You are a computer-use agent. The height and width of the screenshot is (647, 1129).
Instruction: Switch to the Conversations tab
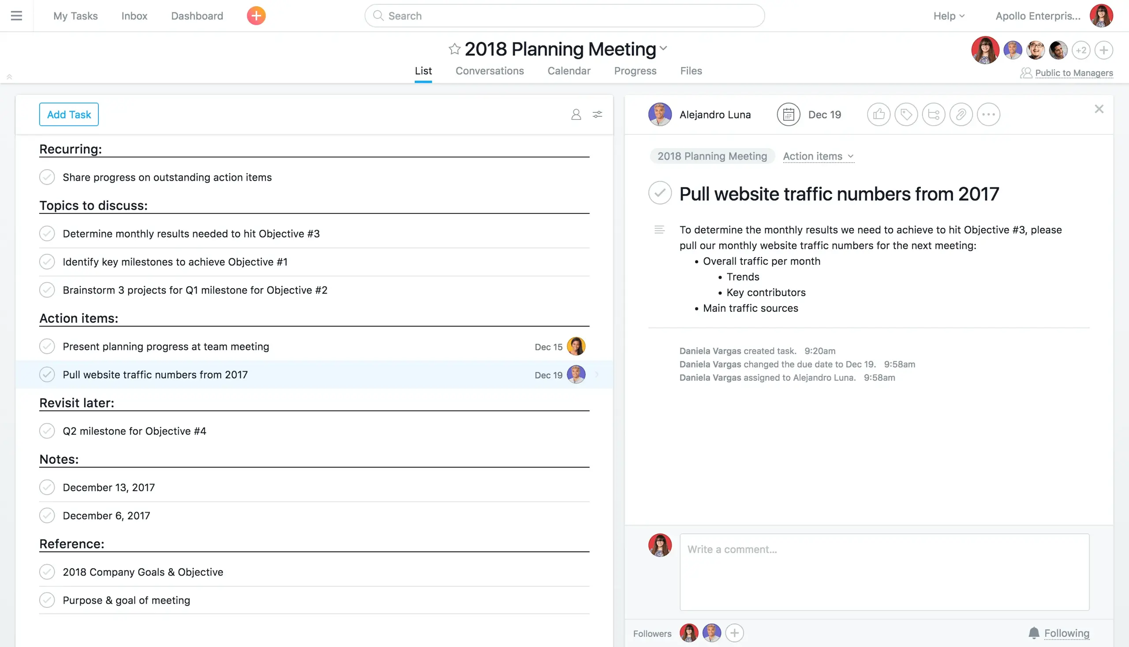click(490, 71)
